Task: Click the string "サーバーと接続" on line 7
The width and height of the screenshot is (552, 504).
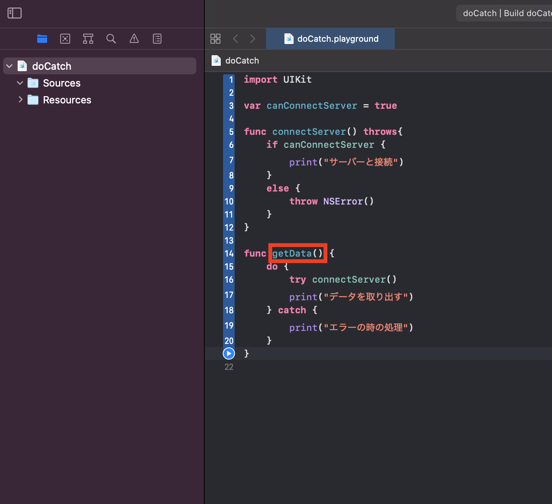Action: (x=361, y=162)
